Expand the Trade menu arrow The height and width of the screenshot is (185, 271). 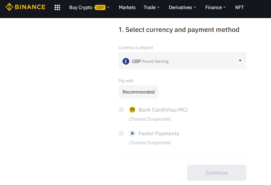[158, 7]
